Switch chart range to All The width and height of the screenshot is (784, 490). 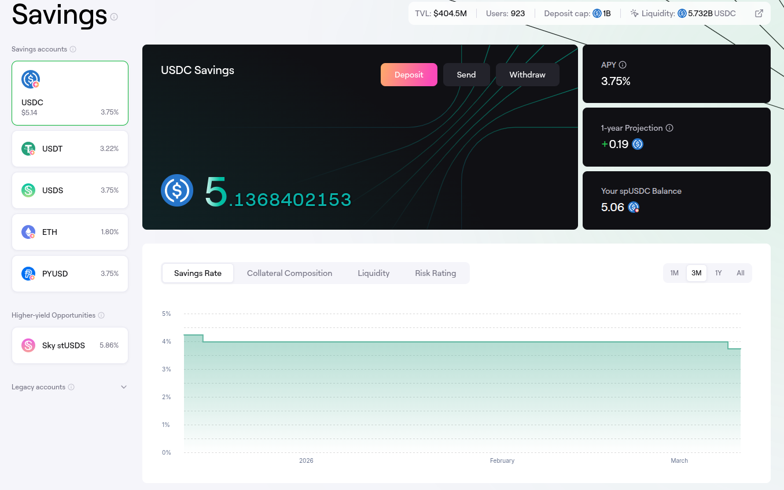tap(740, 273)
